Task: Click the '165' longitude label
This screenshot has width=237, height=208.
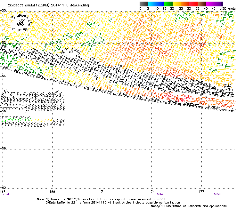Action: tap(3, 192)
